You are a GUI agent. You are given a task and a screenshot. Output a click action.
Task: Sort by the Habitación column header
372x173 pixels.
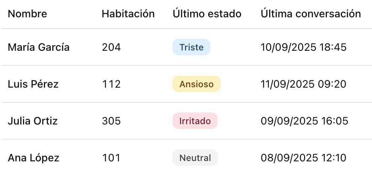tap(128, 14)
